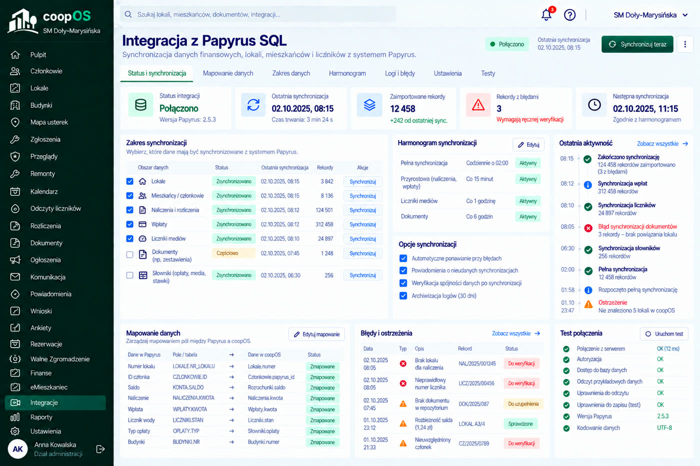Click the Do uzupełnienia status for DOK/2025/087
This screenshot has height=466, width=700.
tap(523, 404)
